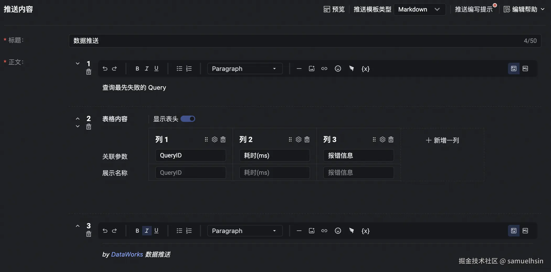This screenshot has height=272, width=551.
Task: Delete column 列 1
Action: tap(223, 139)
